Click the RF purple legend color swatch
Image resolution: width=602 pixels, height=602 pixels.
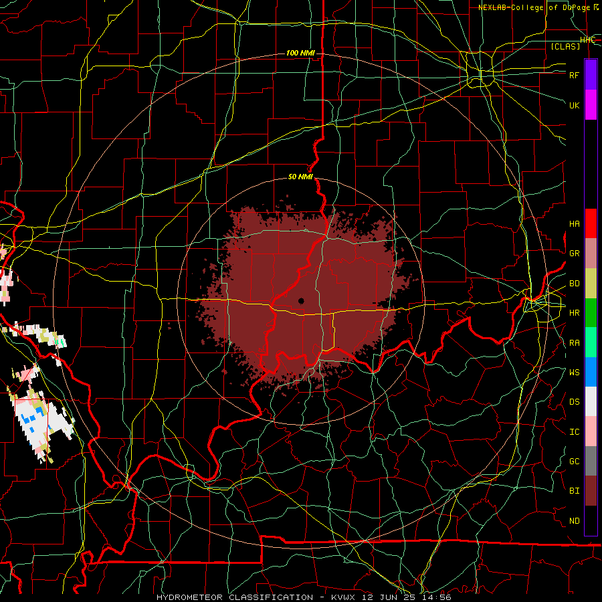(591, 75)
